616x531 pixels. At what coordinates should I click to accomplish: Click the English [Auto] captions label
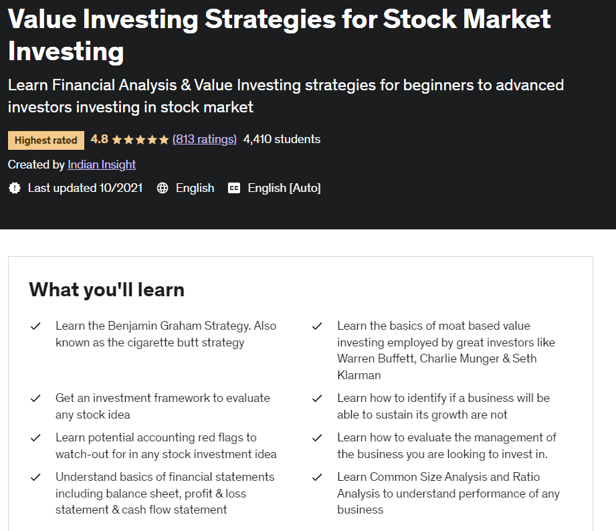tap(284, 188)
